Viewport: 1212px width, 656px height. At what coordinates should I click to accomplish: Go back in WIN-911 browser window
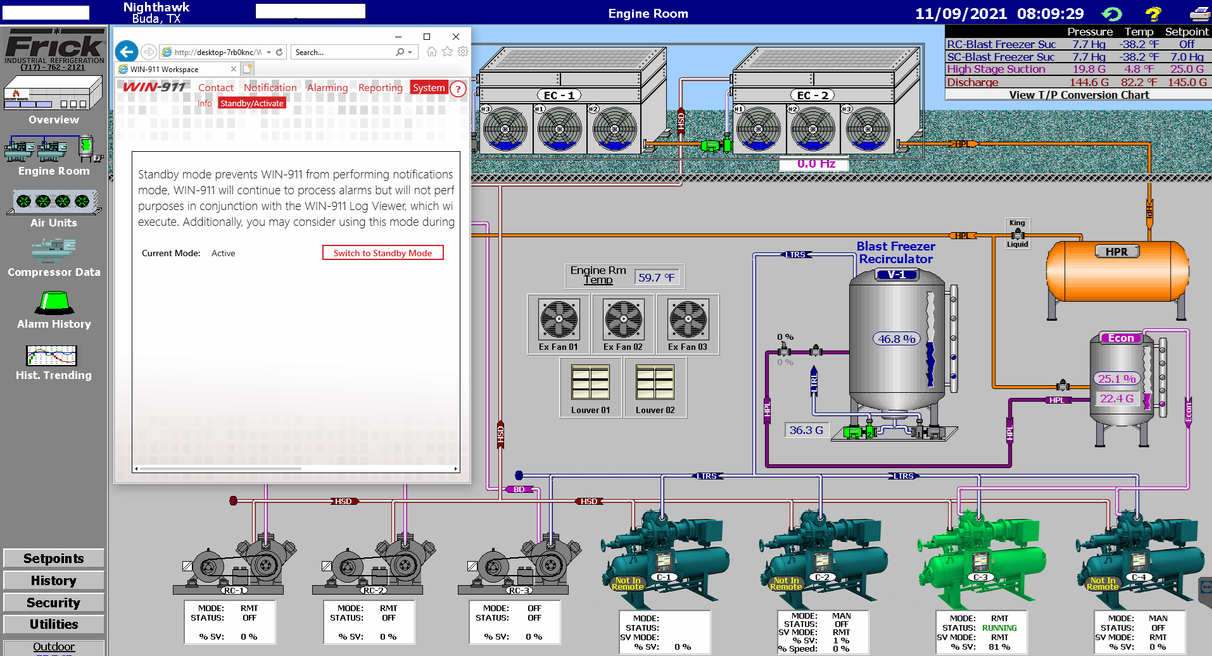pos(127,52)
